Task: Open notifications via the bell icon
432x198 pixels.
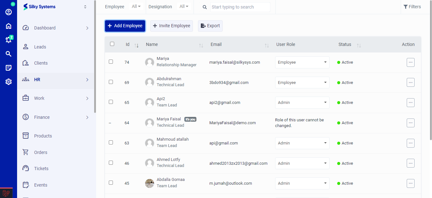Action: point(8,40)
